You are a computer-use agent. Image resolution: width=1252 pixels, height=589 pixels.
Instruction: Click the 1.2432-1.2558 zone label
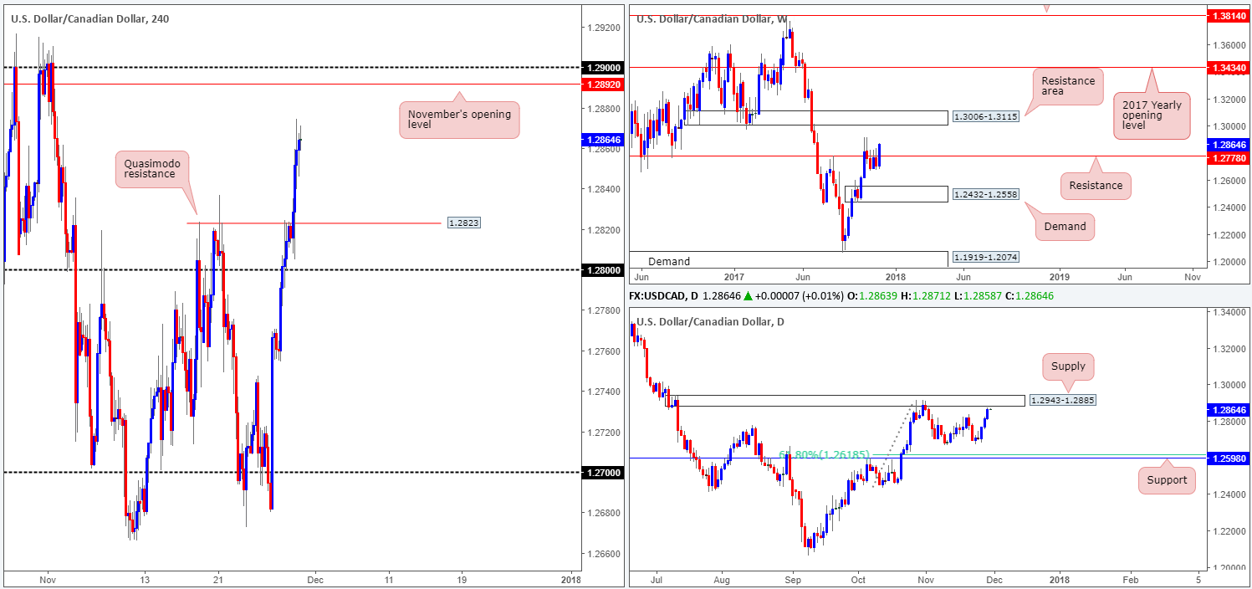point(984,194)
